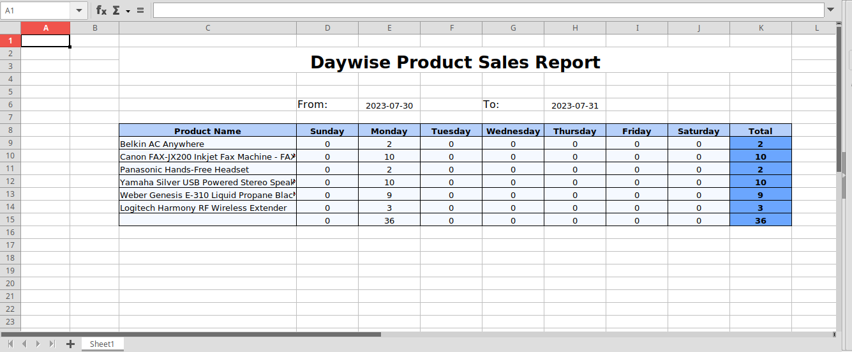Screen dimensions: 852x352
Task: Click the formula input line
Action: [x=488, y=10]
